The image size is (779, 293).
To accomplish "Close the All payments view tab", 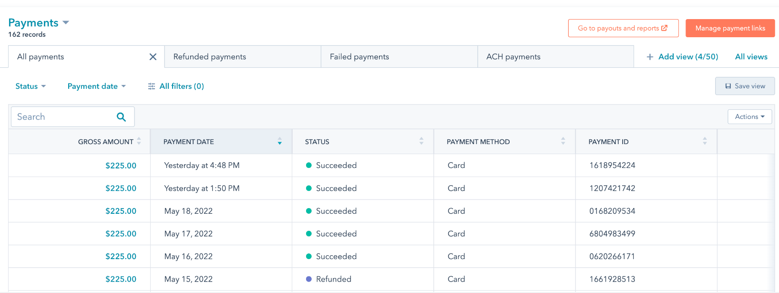I will (153, 57).
